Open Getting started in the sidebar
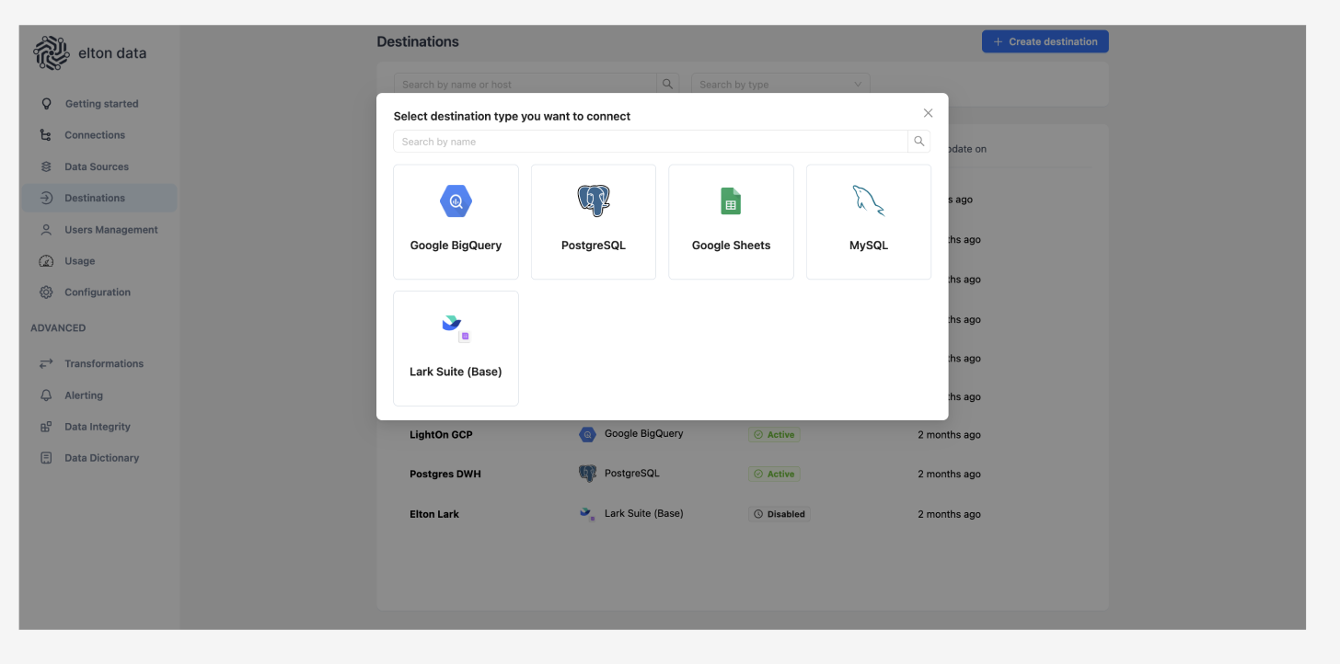Image resolution: width=1340 pixels, height=664 pixels. click(101, 104)
